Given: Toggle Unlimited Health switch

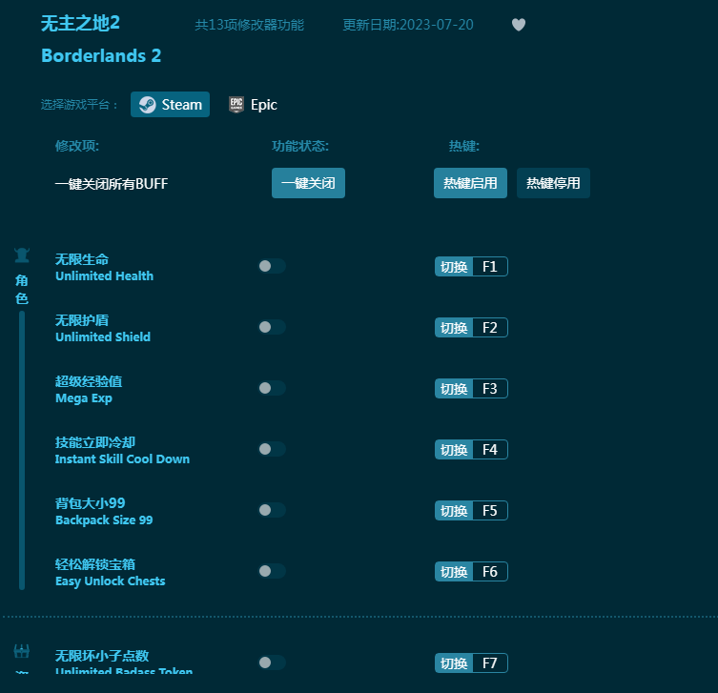Looking at the screenshot, I should click(272, 266).
